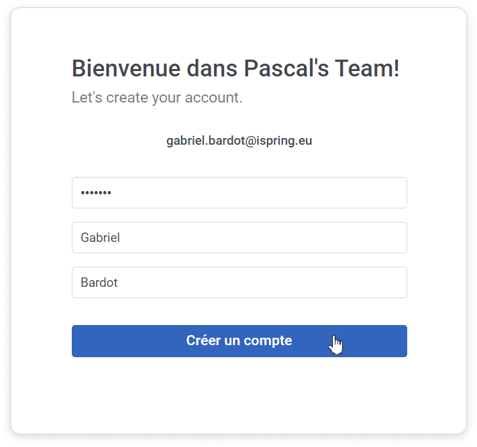Click the Let's create your account subtitle

pyautogui.click(x=157, y=98)
